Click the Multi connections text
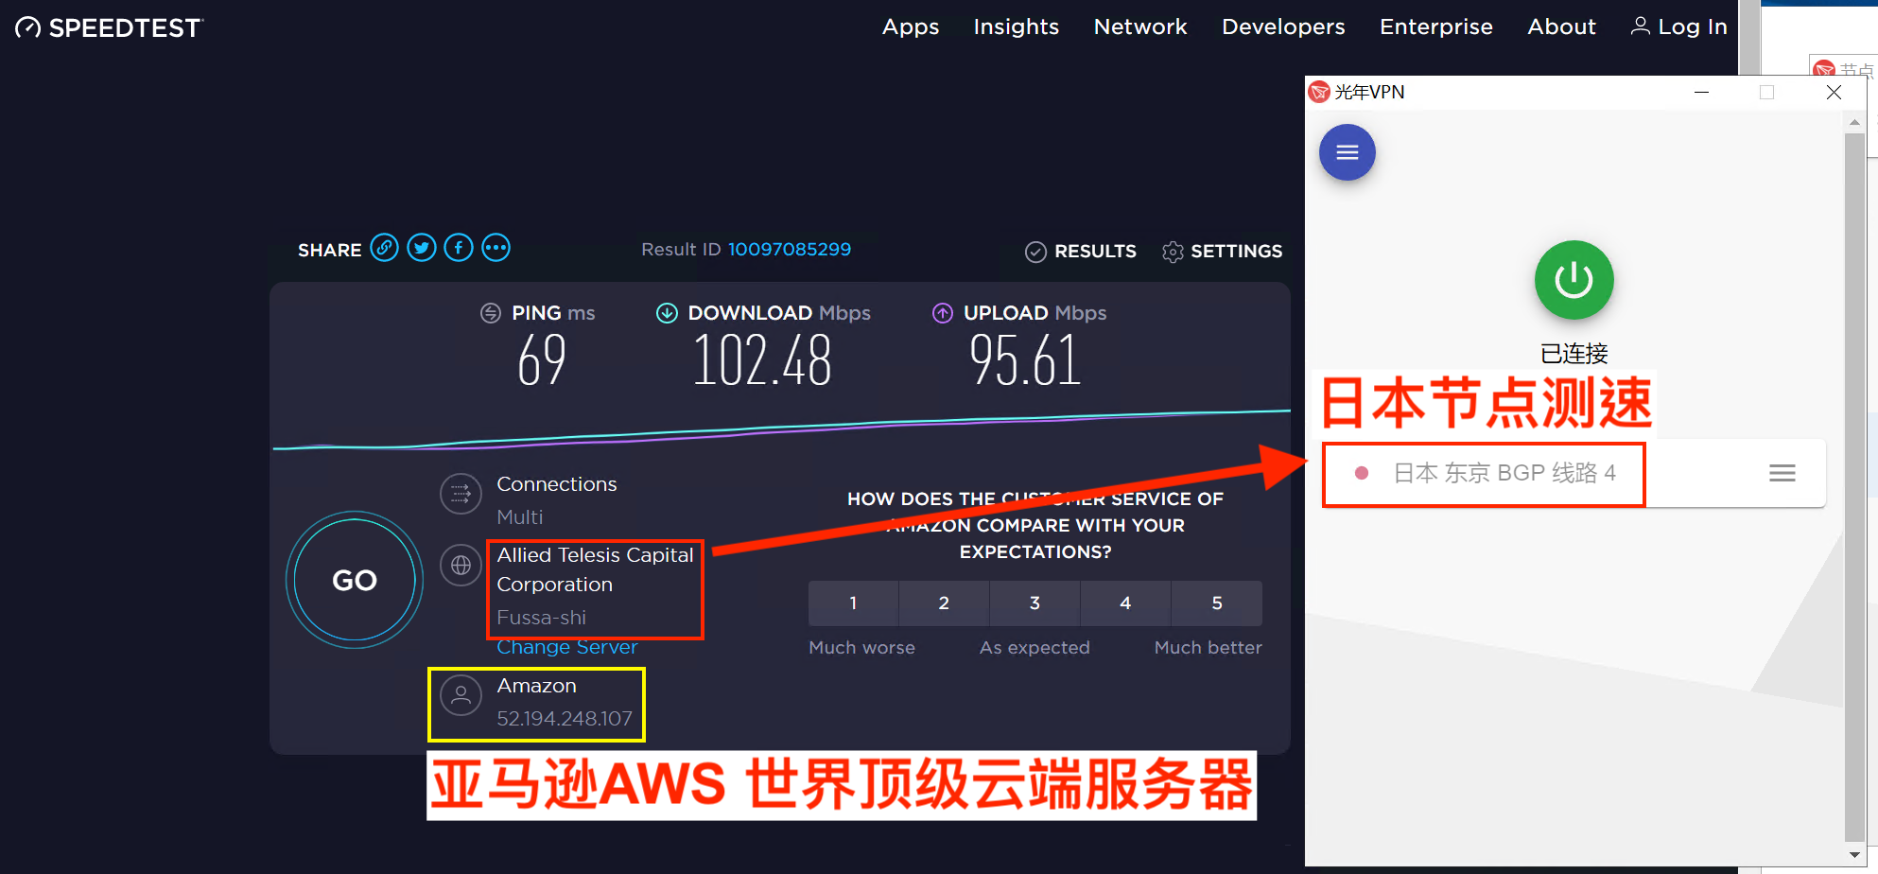Image resolution: width=1878 pixels, height=874 pixels. point(520,517)
